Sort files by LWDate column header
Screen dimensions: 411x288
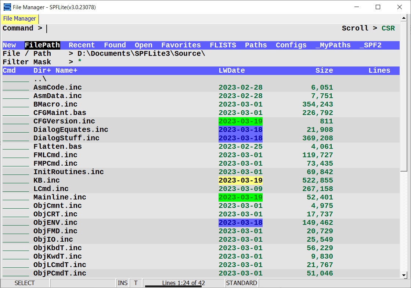coord(232,71)
